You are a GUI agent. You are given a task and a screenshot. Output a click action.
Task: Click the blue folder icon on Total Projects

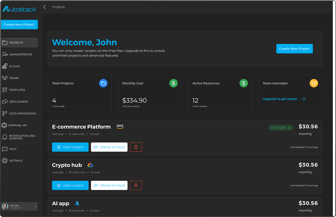pyautogui.click(x=103, y=83)
